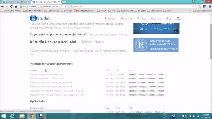This screenshot has height=119, width=212.
Task: Open the Keto bookmark folder
Action: [167, 11]
